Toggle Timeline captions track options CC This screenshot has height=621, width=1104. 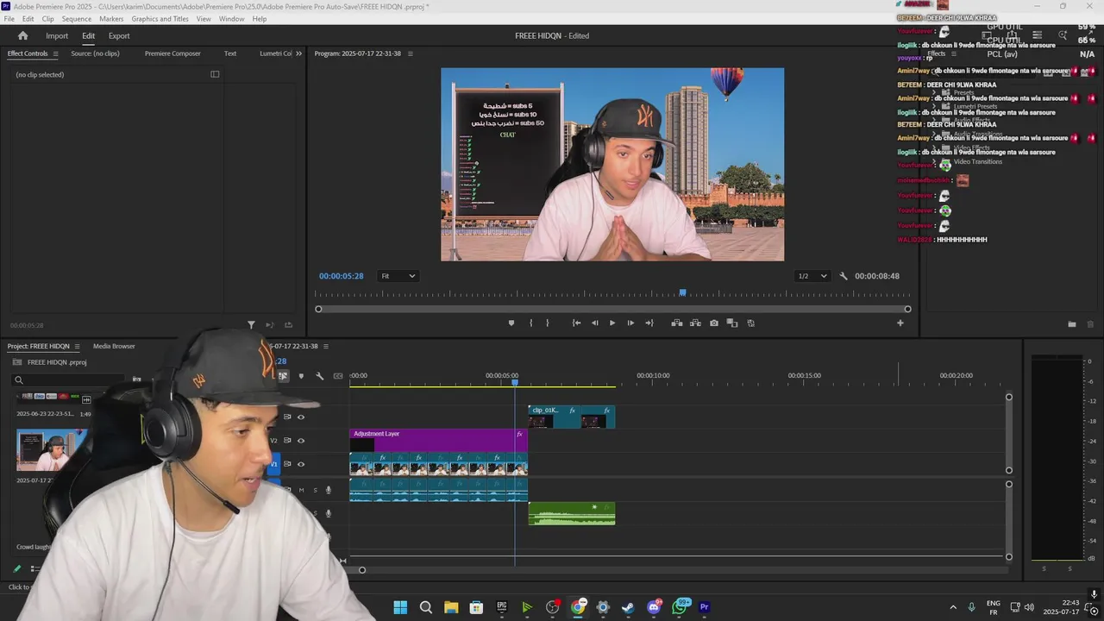coord(338,376)
